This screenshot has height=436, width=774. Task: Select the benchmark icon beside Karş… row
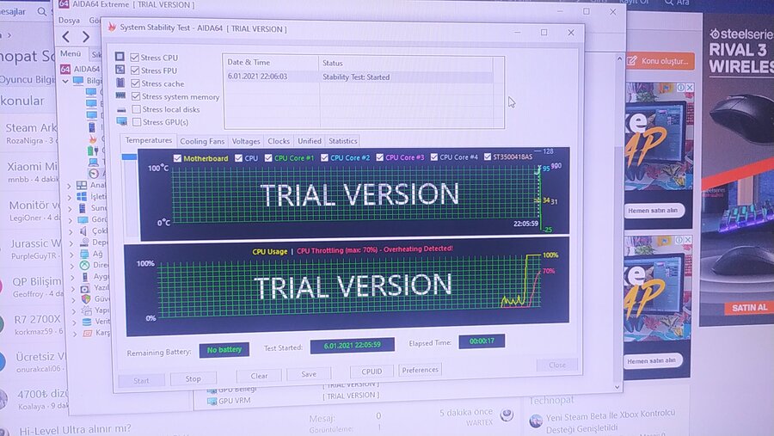pyautogui.click(x=87, y=333)
